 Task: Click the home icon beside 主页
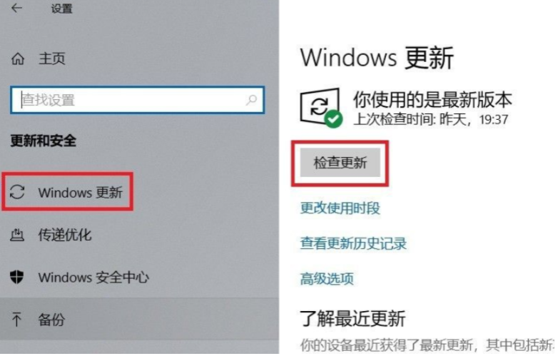pyautogui.click(x=17, y=59)
